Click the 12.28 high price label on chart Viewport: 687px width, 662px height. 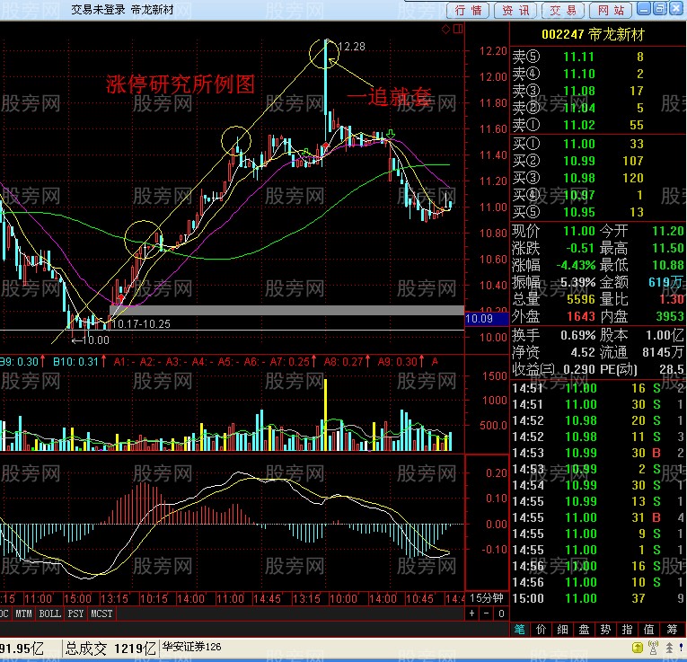351,47
